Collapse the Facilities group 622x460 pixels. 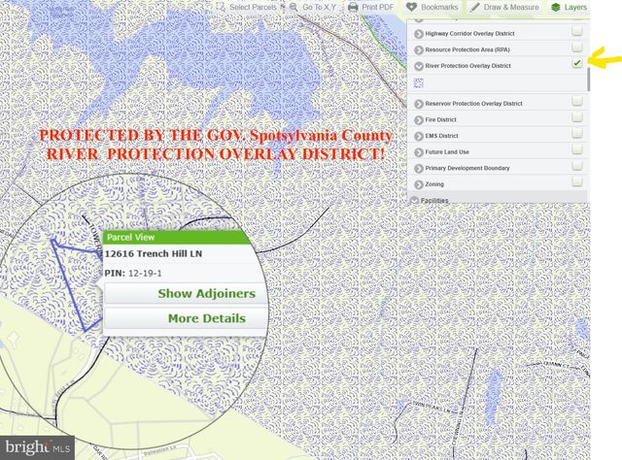pyautogui.click(x=415, y=200)
